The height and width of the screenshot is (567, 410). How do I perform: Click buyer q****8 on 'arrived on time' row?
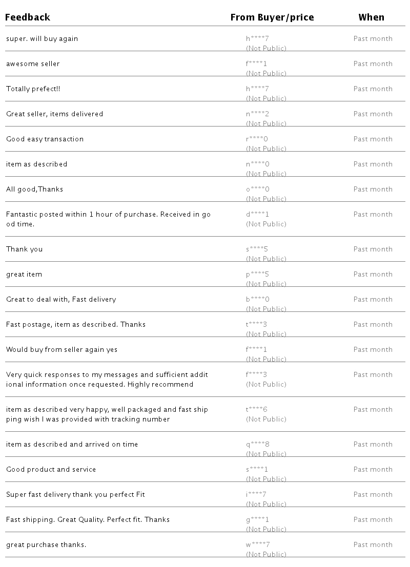(258, 445)
